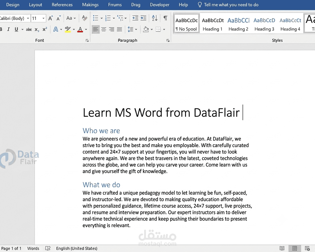
Task: Open the font size dropdown
Action: click(x=43, y=18)
